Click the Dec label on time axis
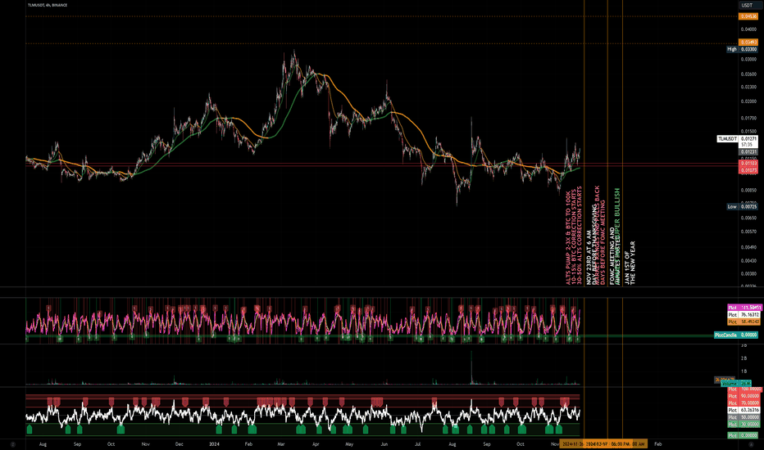 pyautogui.click(x=180, y=444)
